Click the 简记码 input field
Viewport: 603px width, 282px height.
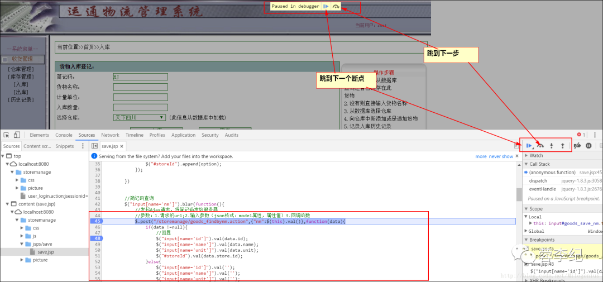[x=140, y=77]
